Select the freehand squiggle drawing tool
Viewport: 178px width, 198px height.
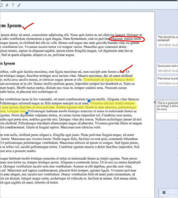tap(7, 5)
